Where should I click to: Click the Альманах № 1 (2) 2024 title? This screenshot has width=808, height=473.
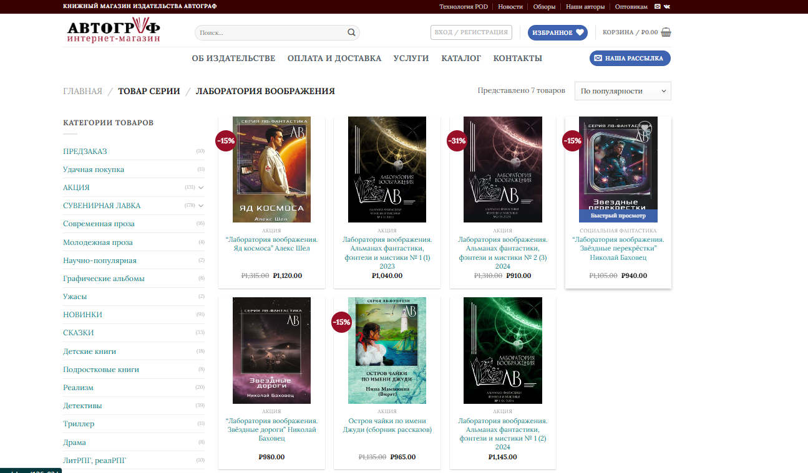click(503, 434)
